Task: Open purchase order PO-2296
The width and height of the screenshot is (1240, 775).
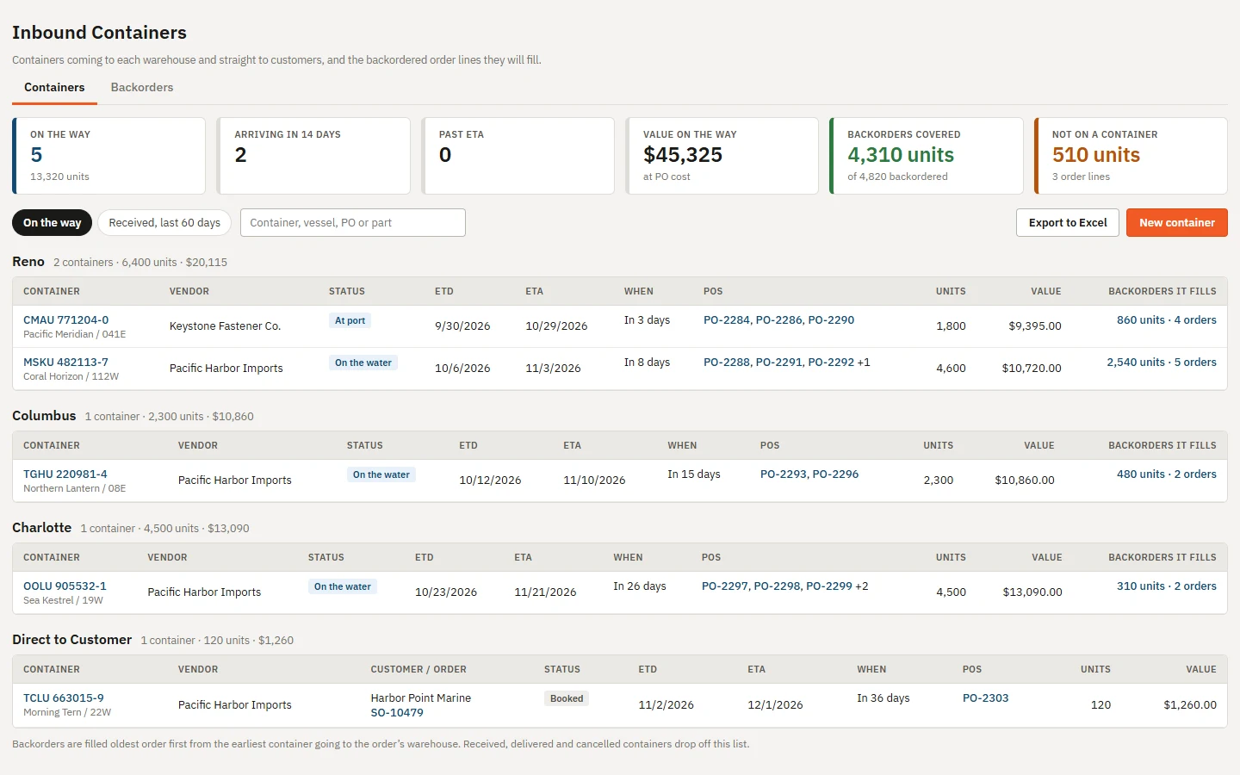Action: 835,474
